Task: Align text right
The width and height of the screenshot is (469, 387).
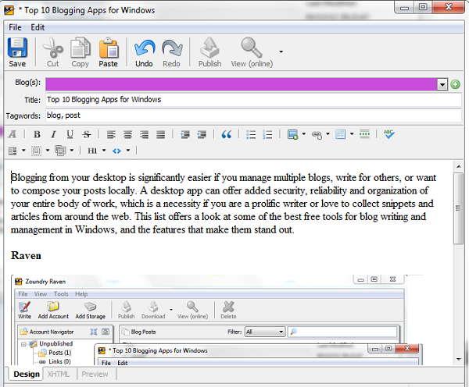Action: click(x=144, y=135)
